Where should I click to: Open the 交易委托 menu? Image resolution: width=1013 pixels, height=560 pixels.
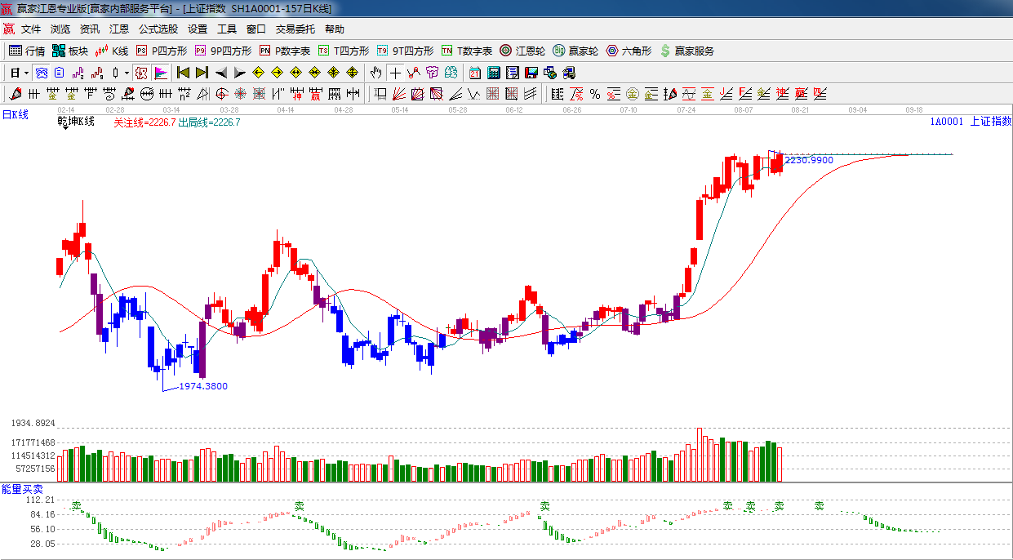click(295, 29)
